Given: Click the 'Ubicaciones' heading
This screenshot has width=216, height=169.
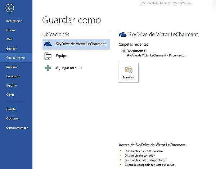Looking at the screenshot, I should click(56, 35).
